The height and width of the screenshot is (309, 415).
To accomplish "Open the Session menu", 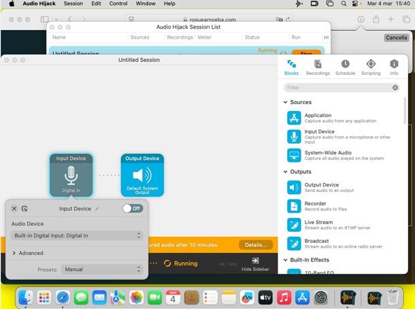I will tap(73, 3).
